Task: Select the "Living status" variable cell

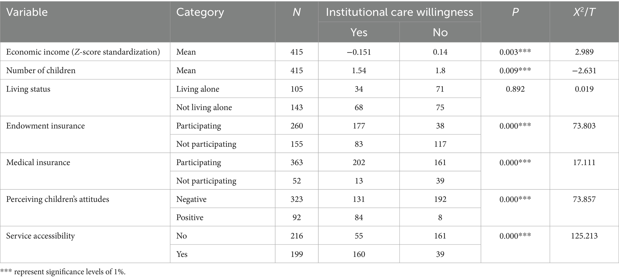Action: tap(28, 89)
